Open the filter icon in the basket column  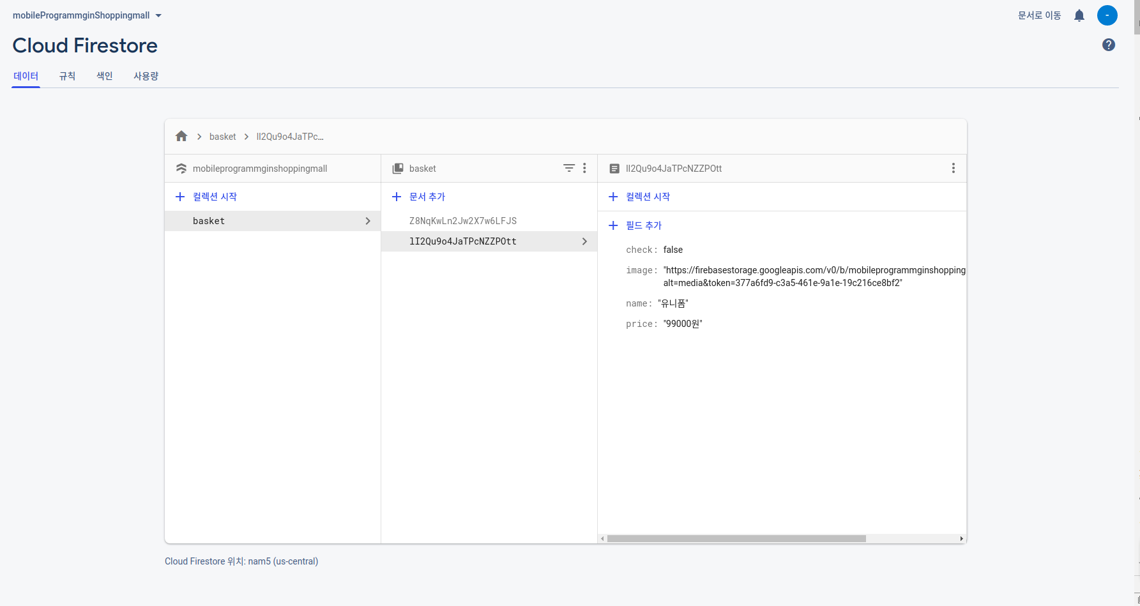tap(568, 168)
